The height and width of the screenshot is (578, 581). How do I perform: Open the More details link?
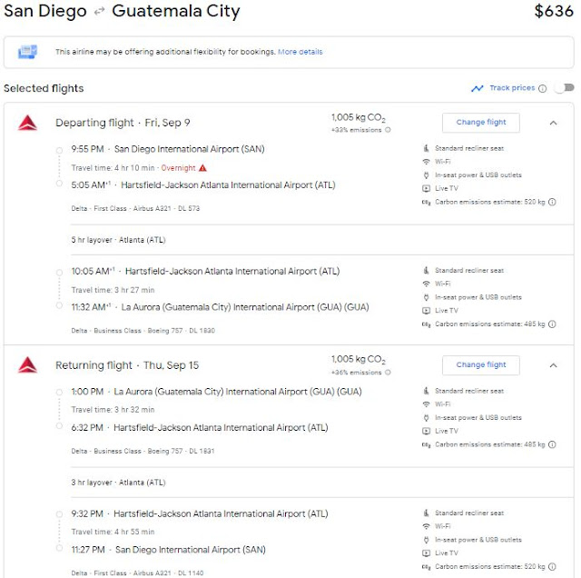[300, 52]
